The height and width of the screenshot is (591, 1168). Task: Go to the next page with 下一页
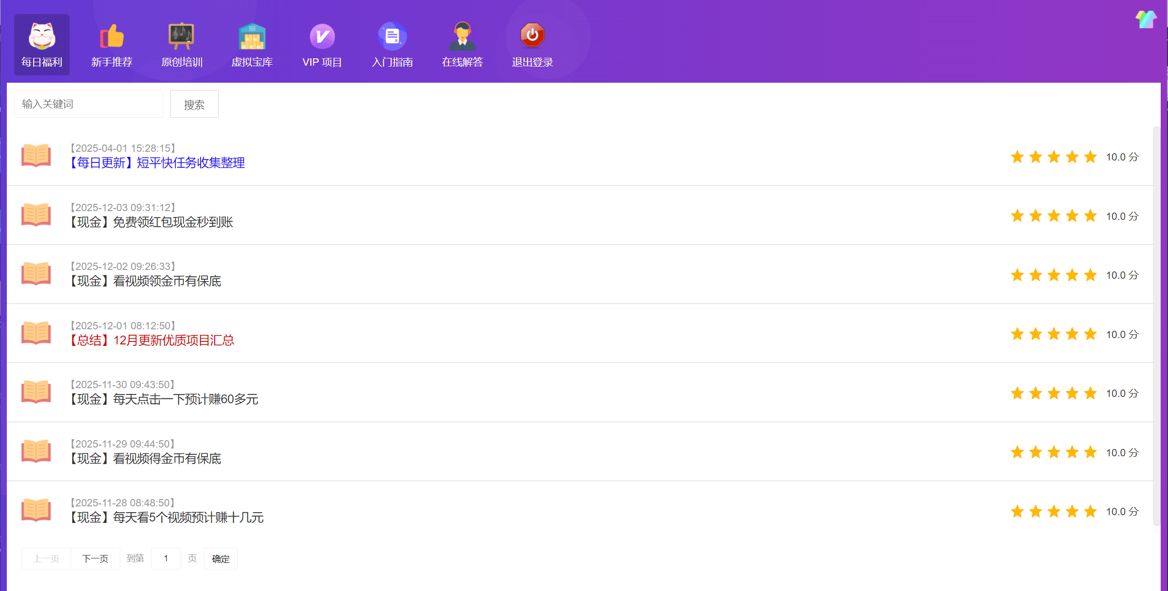(x=95, y=558)
